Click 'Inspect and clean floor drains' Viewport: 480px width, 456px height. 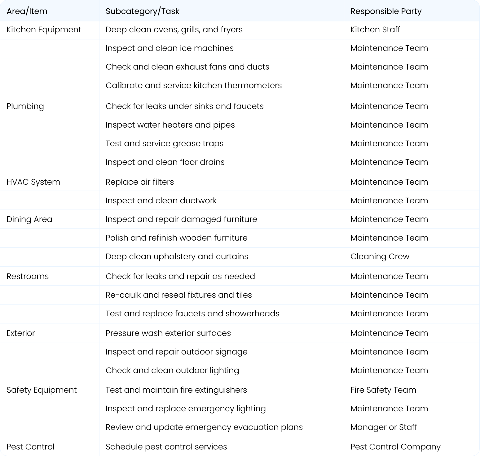point(165,162)
